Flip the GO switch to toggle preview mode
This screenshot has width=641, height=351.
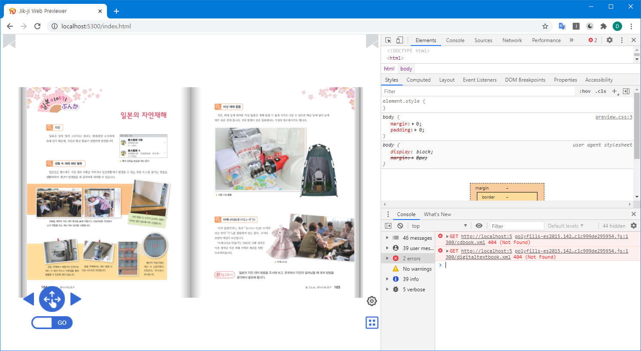[52, 323]
